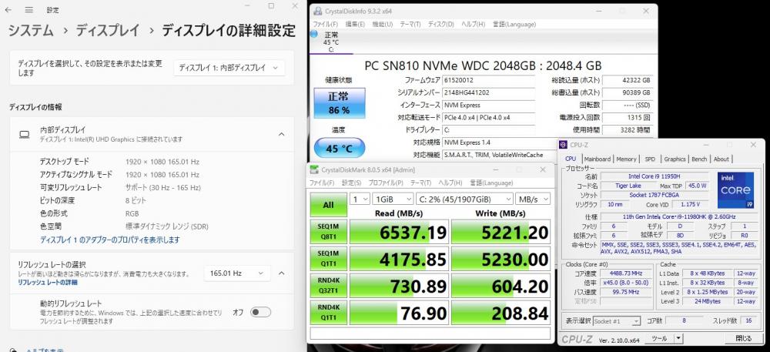Collapse the refresh rate selection section
Screen dimensions: 770x352
[281, 273]
